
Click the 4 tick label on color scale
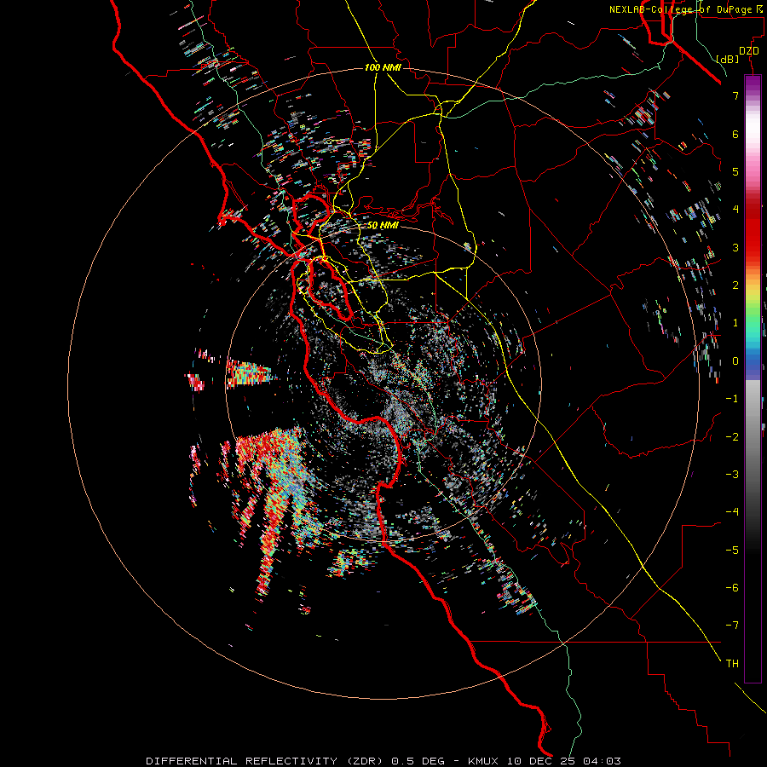735,210
